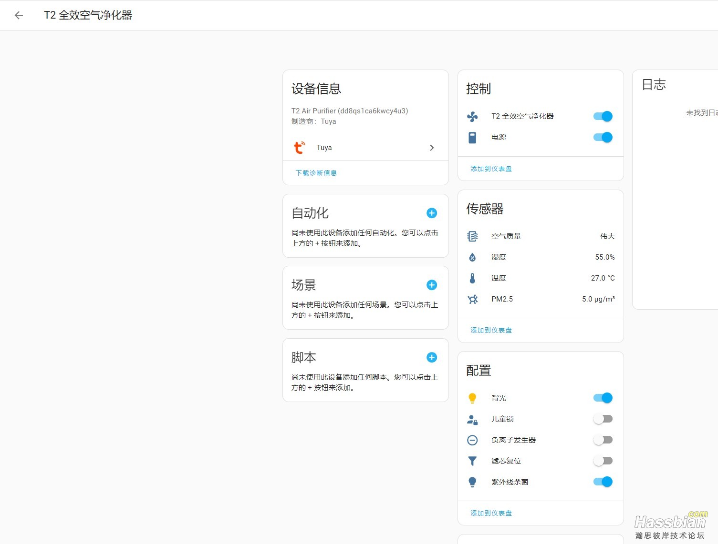The width and height of the screenshot is (718, 544).
Task: Toggle T2 全效空气净化器 fan switch
Action: [603, 116]
